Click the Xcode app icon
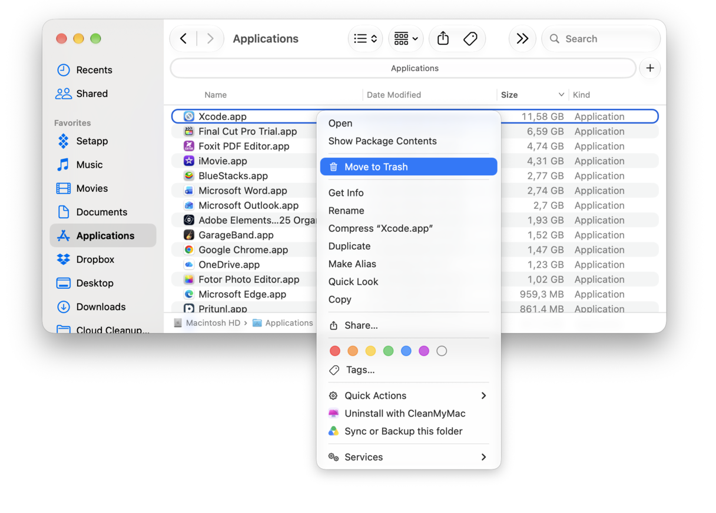716x513 pixels. pos(189,116)
